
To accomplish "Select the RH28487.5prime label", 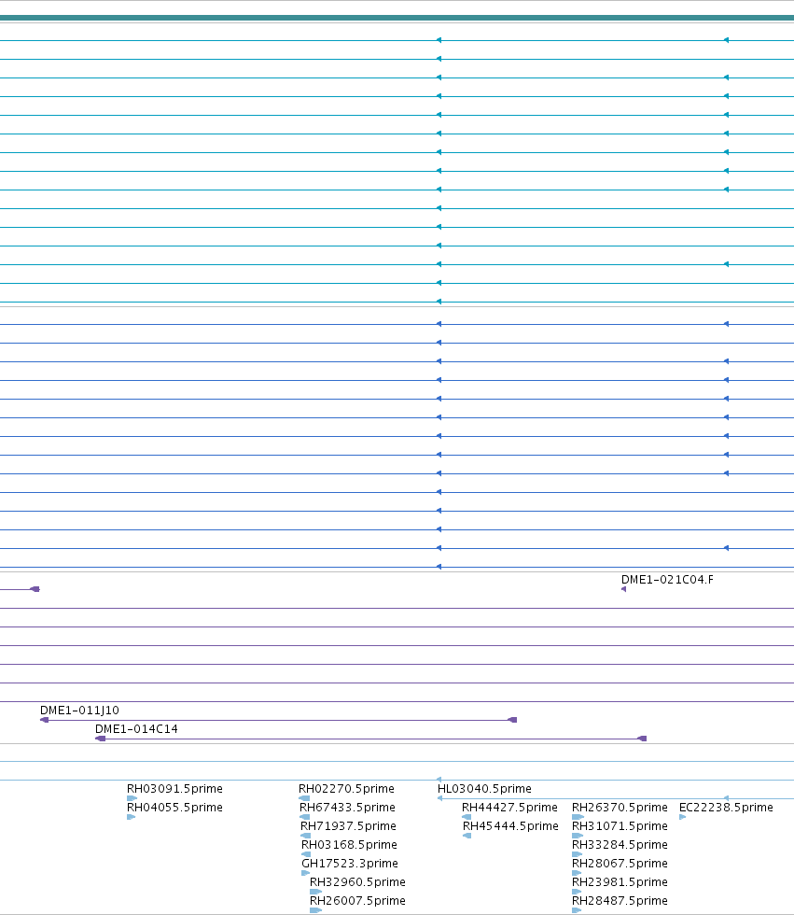I will coord(620,900).
